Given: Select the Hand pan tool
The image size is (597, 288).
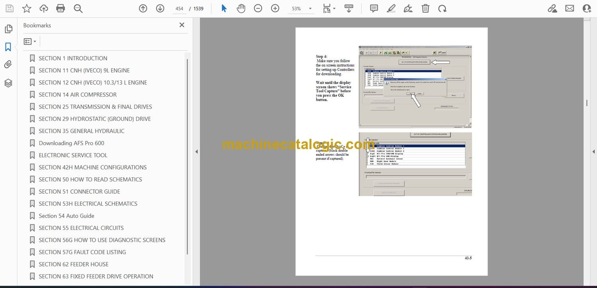Looking at the screenshot, I should 241,8.
